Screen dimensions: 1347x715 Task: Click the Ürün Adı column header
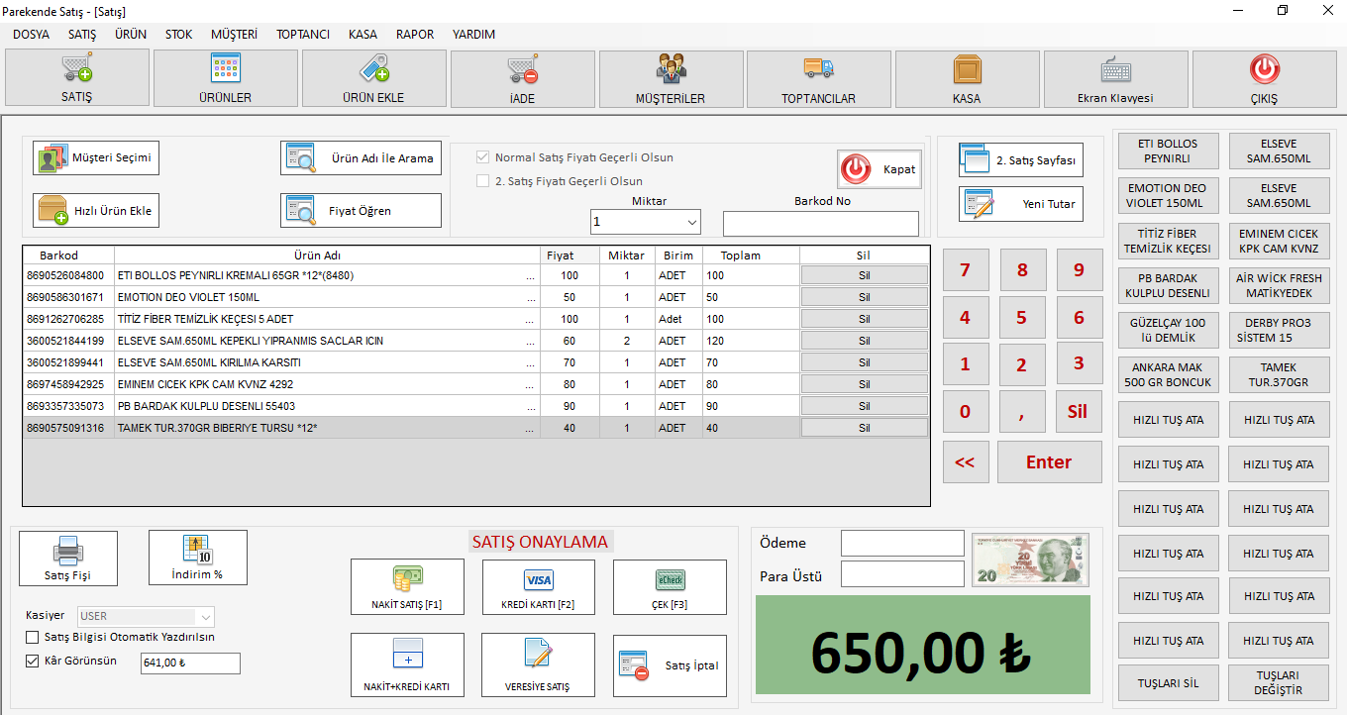329,255
